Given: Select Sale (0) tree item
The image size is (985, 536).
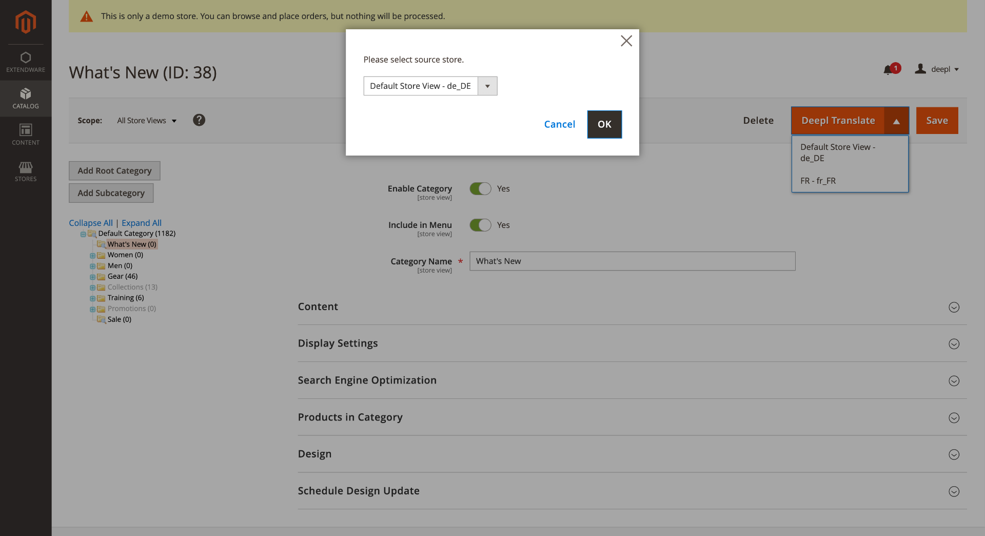Looking at the screenshot, I should click(x=120, y=319).
